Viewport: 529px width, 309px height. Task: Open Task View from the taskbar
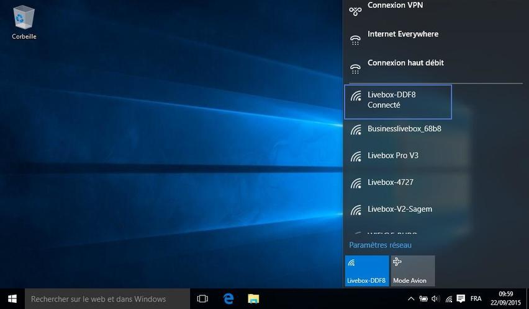point(202,298)
